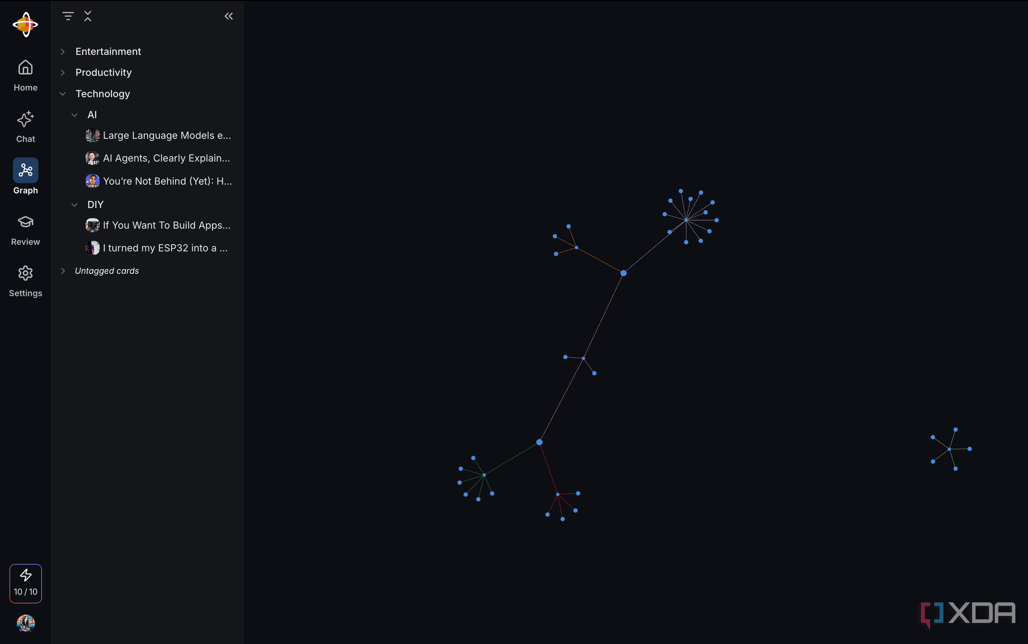This screenshot has height=644, width=1028.
Task: Expand the Entertainment tag
Action: (63, 51)
